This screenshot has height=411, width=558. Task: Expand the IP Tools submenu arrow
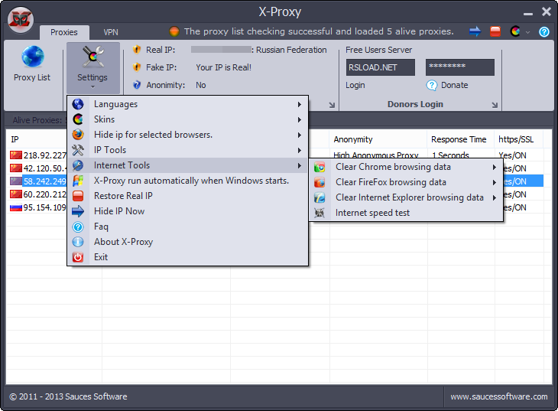300,151
